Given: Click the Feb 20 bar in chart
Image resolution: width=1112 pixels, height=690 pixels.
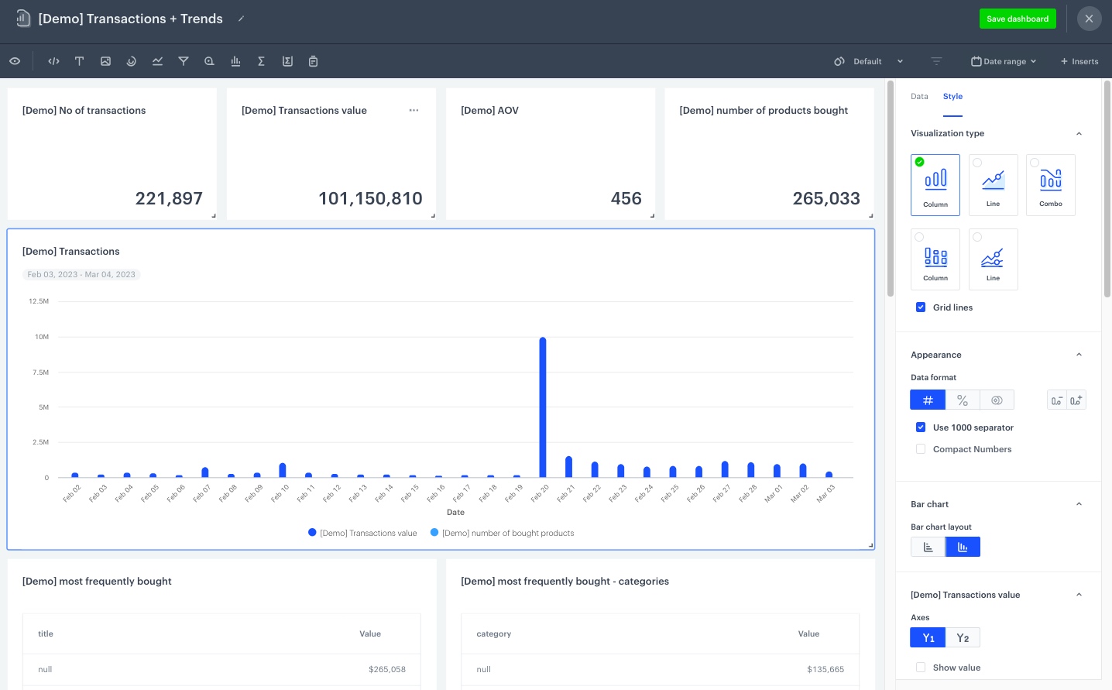Looking at the screenshot, I should pos(543,407).
